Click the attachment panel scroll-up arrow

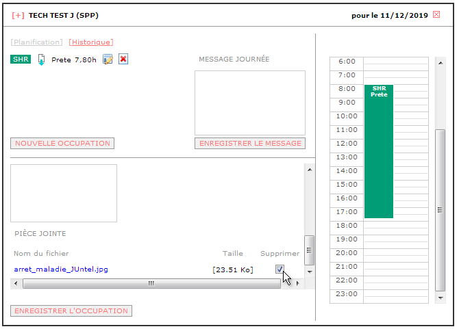coord(310,170)
